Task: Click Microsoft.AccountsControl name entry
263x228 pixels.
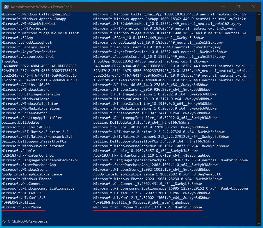Action: pos(28,56)
